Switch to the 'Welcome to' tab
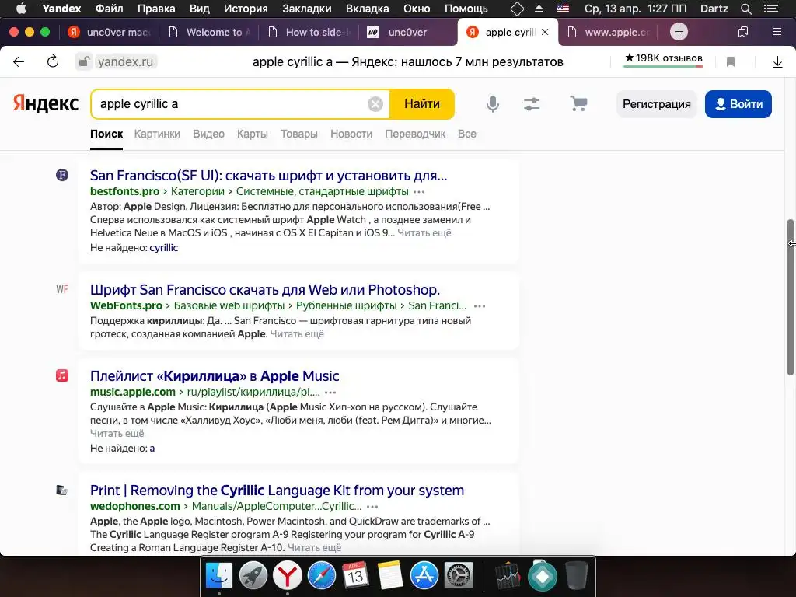Viewport: 796px width, 597px height. tap(209, 32)
